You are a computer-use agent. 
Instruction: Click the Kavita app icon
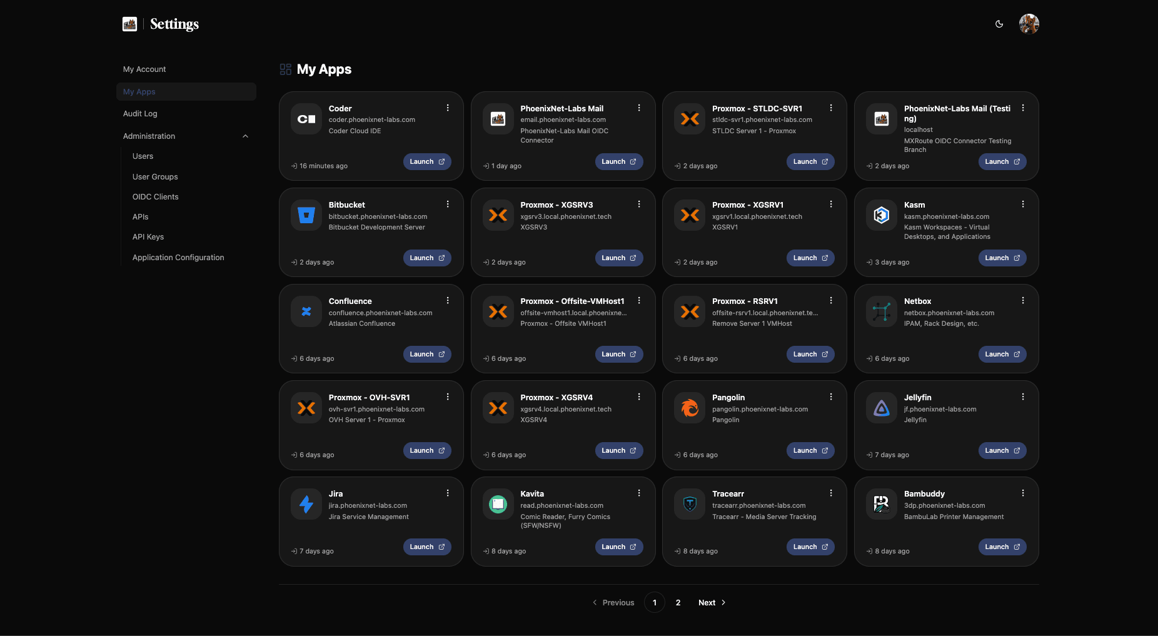[x=498, y=504]
